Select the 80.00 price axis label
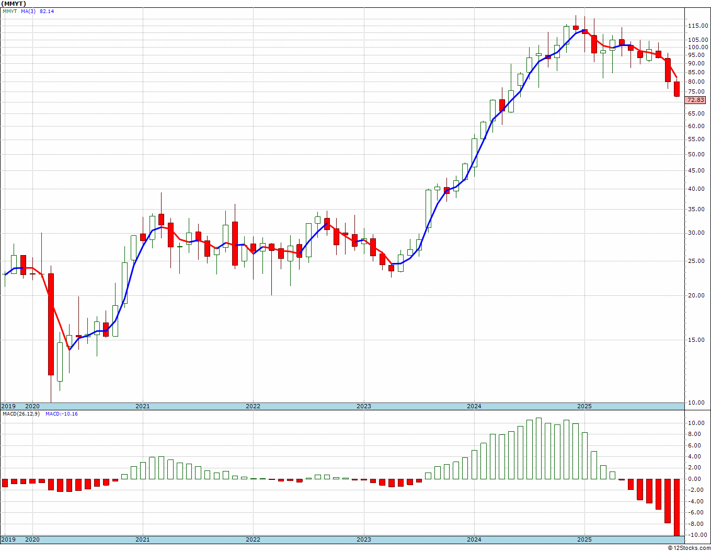The image size is (711, 552). click(696, 82)
